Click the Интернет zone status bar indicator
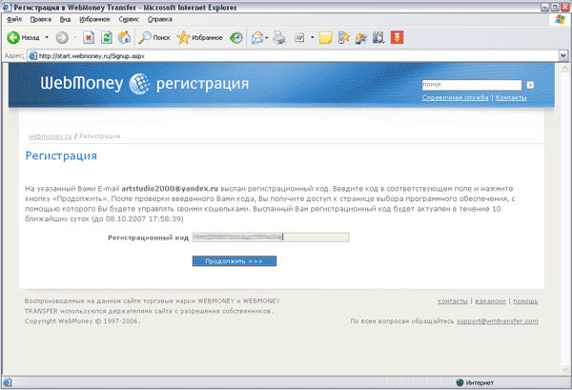572x390 pixels. (x=475, y=382)
